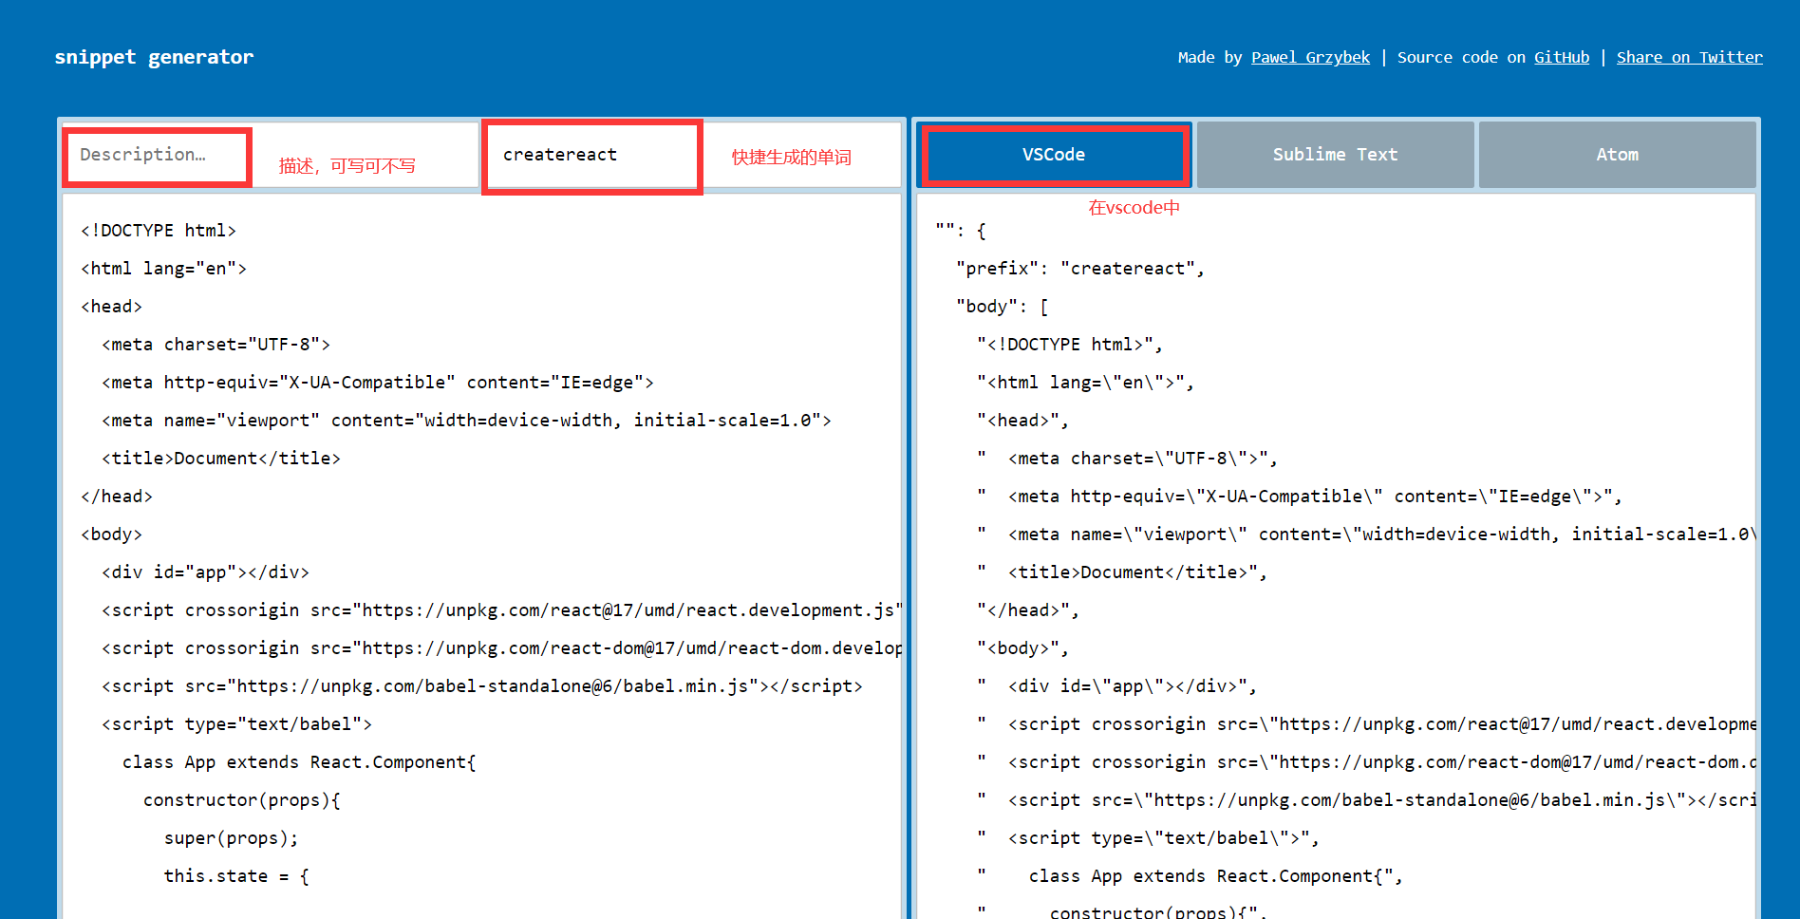The image size is (1800, 919).
Task: Click the <head> line in left editor
Action: coord(111,307)
